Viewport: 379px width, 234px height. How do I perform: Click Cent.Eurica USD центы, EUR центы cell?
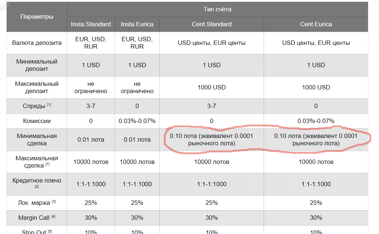[316, 43]
